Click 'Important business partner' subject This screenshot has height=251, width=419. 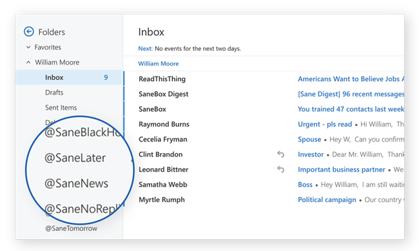coord(341,169)
